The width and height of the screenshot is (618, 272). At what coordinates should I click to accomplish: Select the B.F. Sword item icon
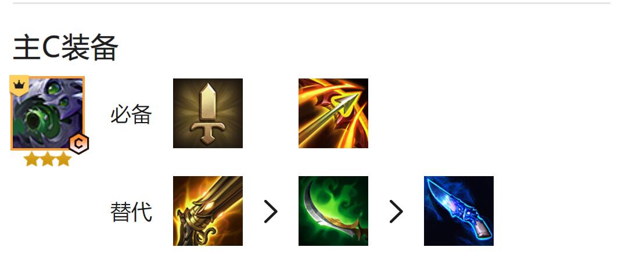(x=208, y=113)
